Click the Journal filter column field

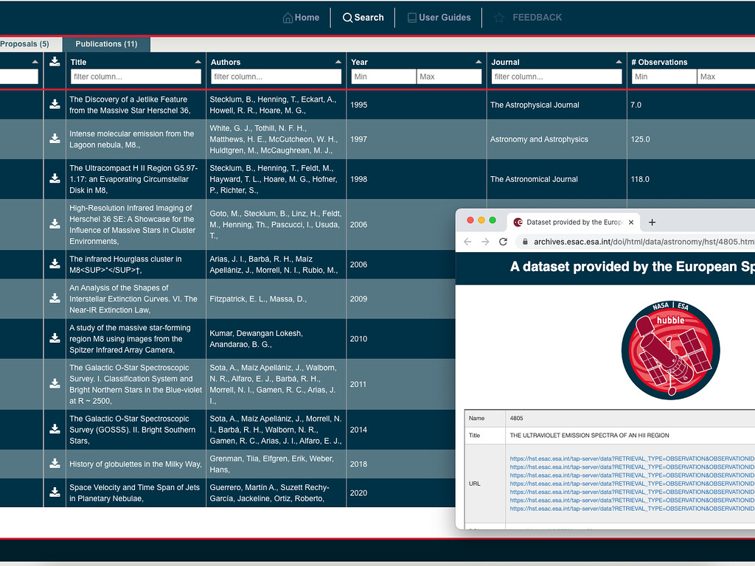[557, 77]
